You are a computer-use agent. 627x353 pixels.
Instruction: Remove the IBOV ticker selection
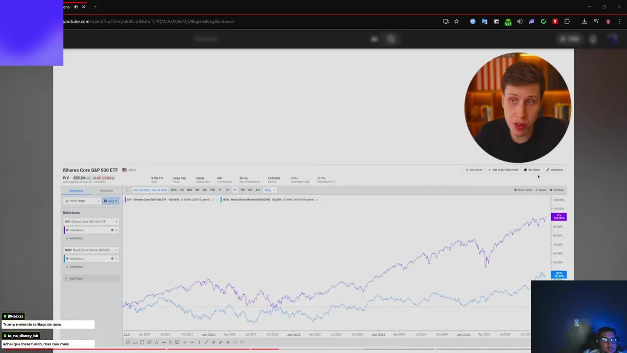[x=117, y=250]
